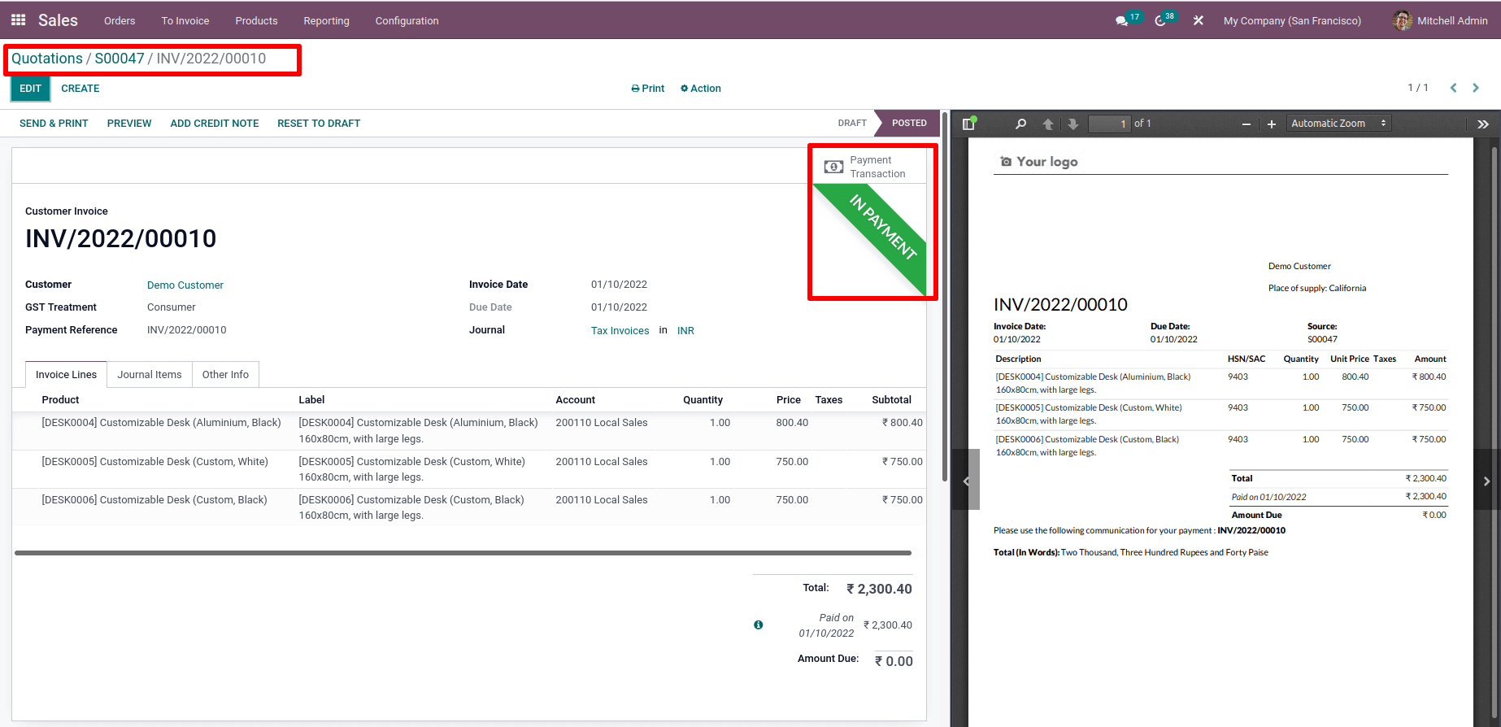
Task: Click the Account column header
Action: point(575,399)
